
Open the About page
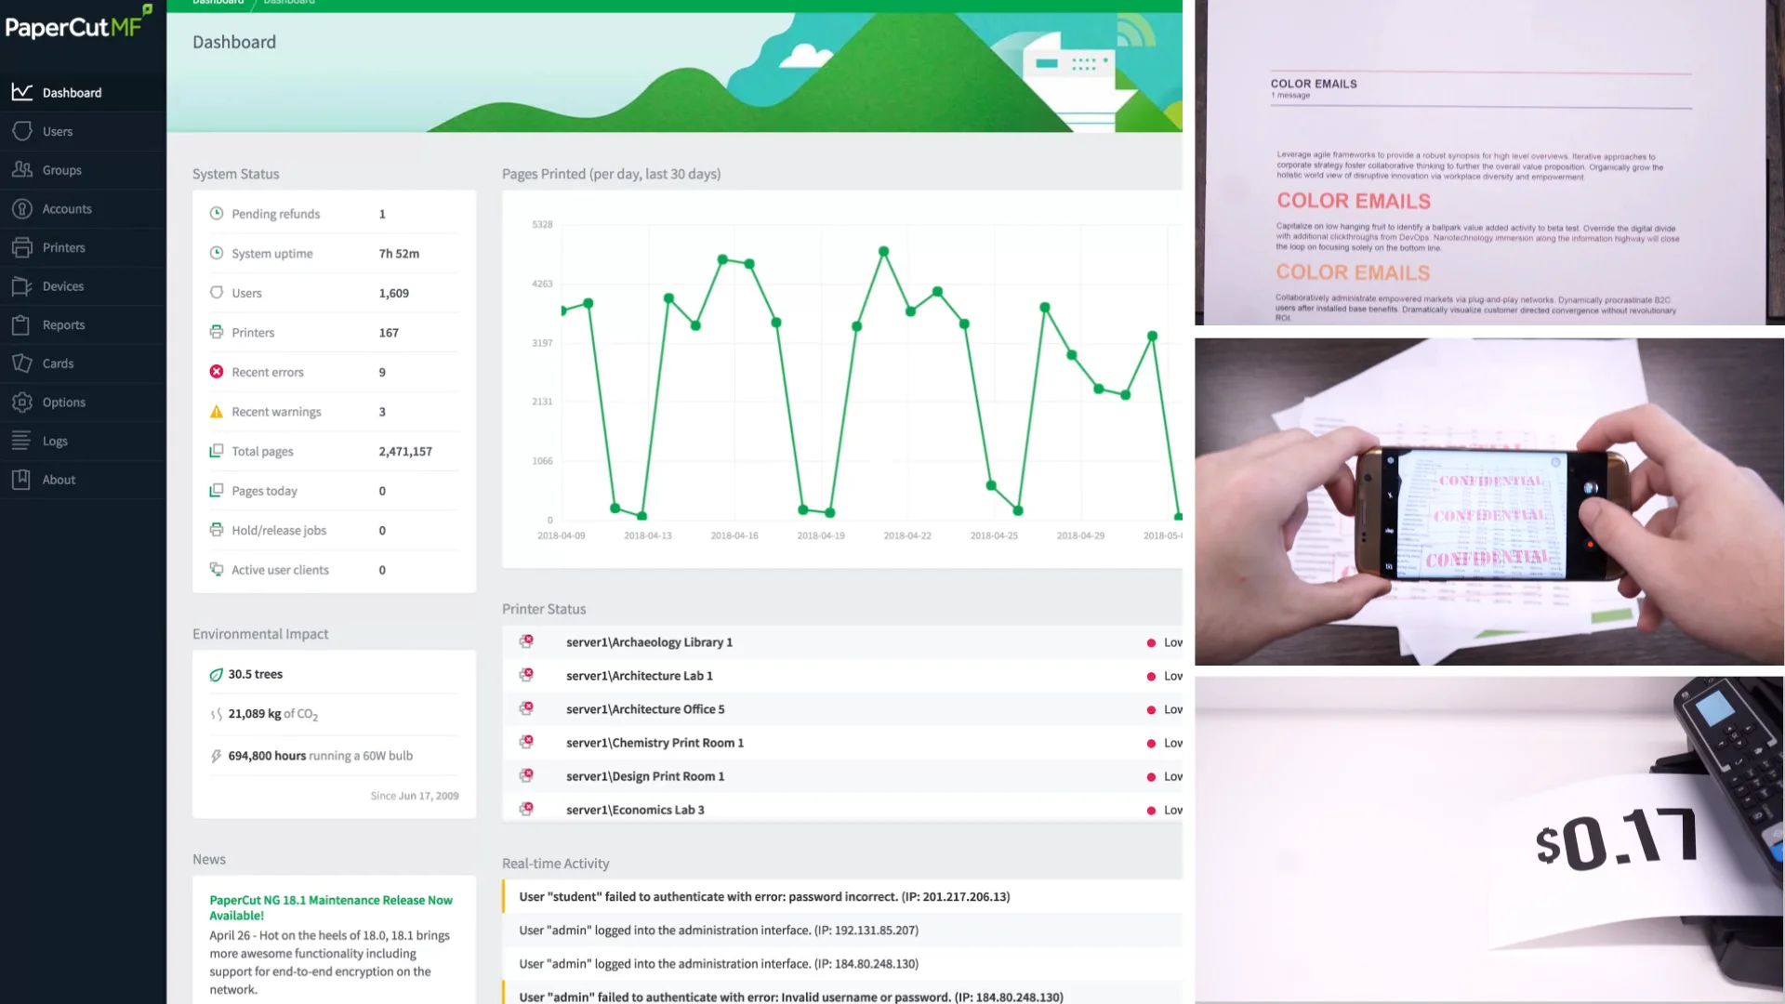pos(59,480)
